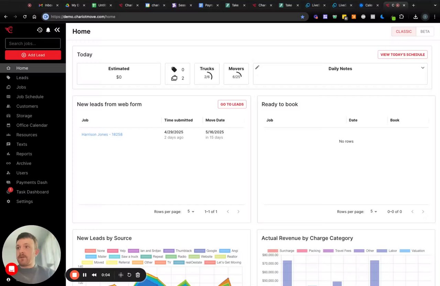Click the VIEW TODAY'S SCHEDULE button
This screenshot has height=286, width=440.
[x=403, y=55]
